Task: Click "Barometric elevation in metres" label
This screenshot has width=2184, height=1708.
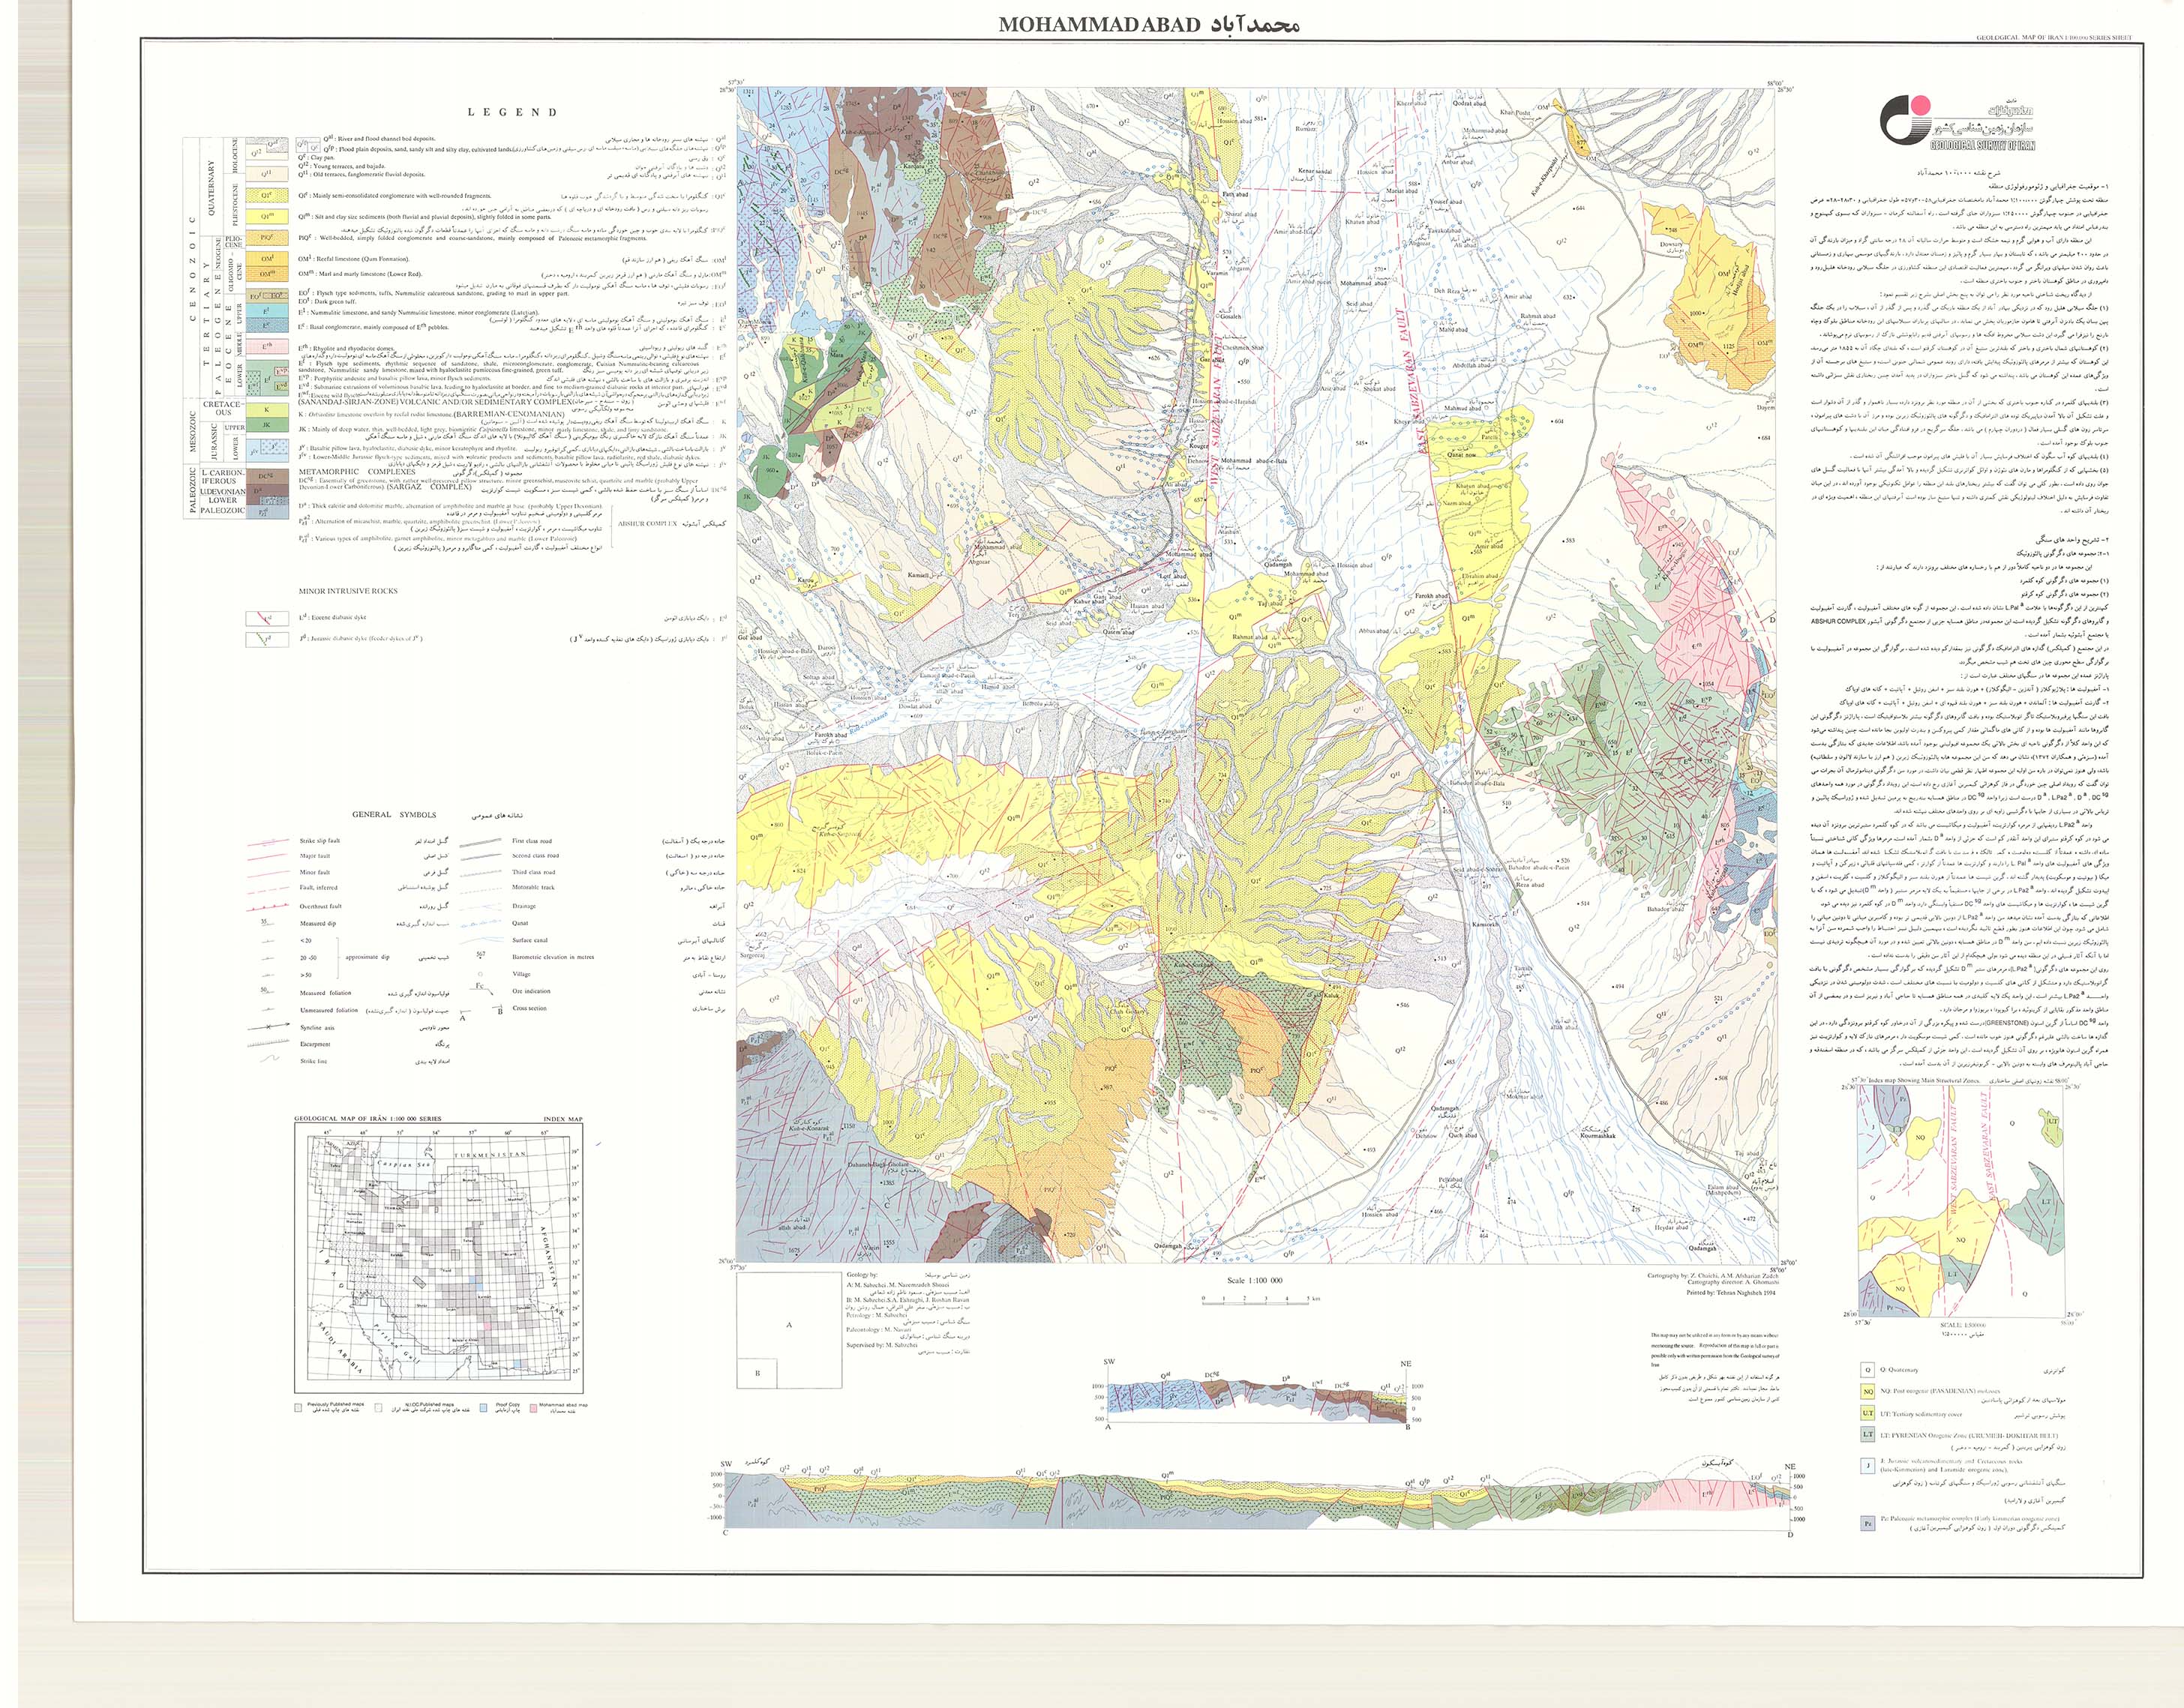Action: click(553, 957)
